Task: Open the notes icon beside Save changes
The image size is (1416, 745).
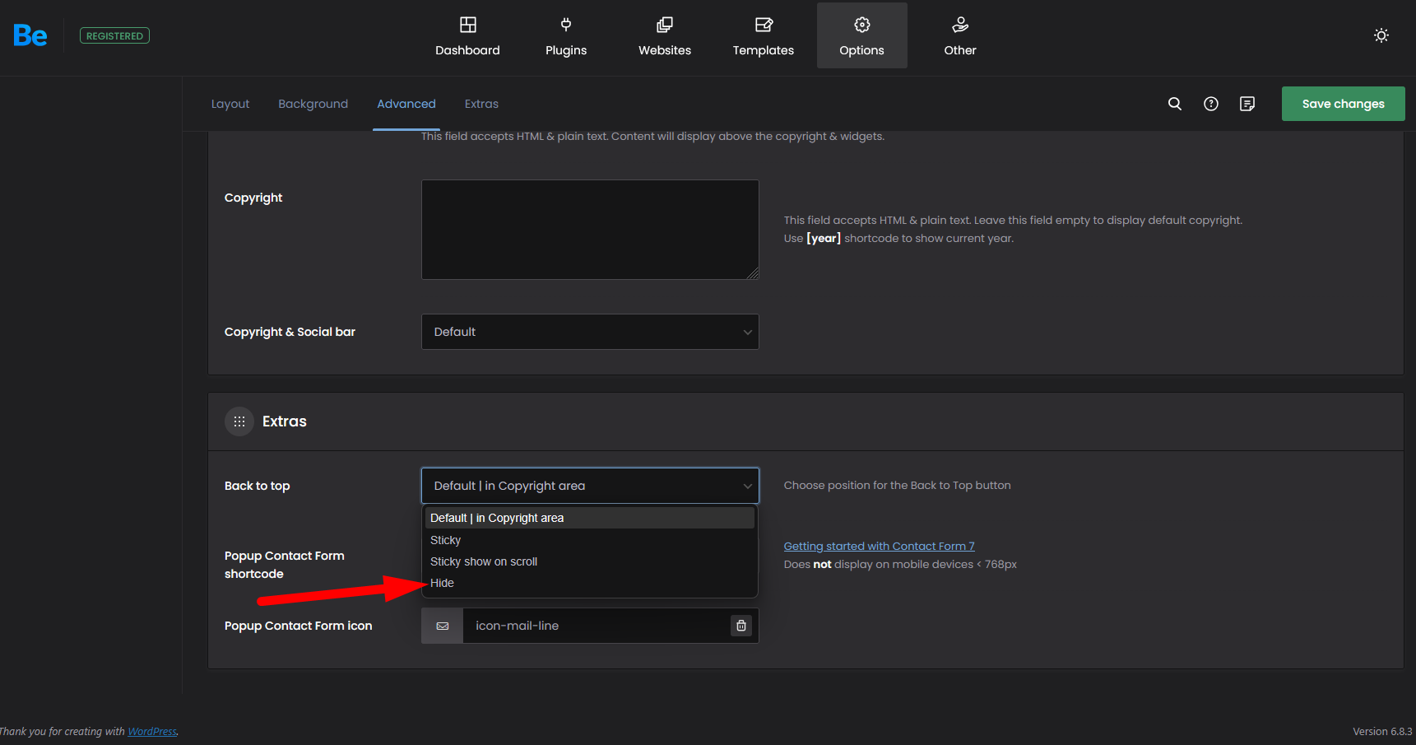Action: (x=1247, y=104)
